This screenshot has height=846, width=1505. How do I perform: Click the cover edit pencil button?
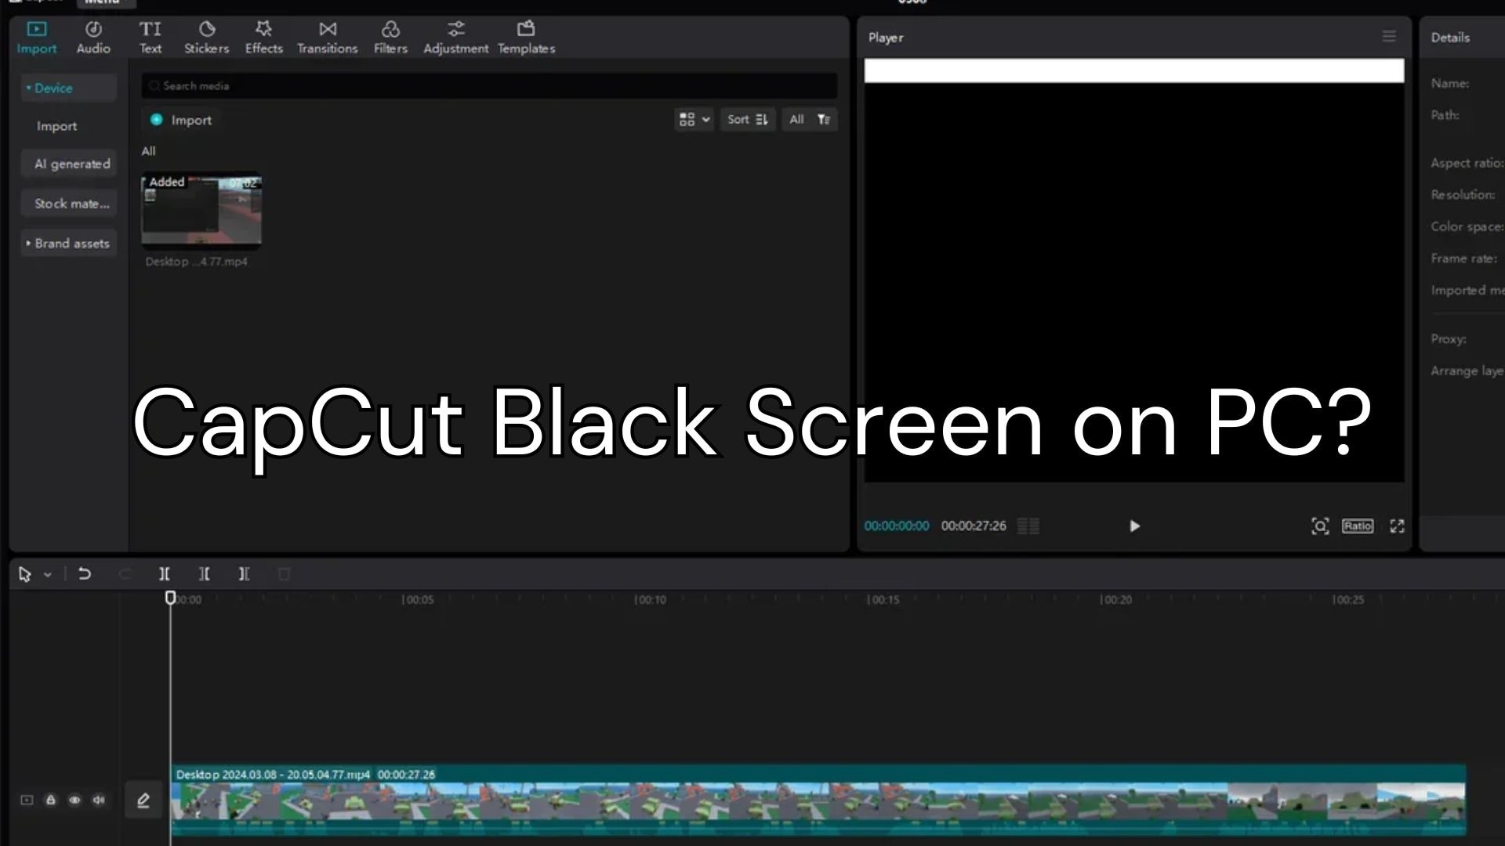[143, 801]
